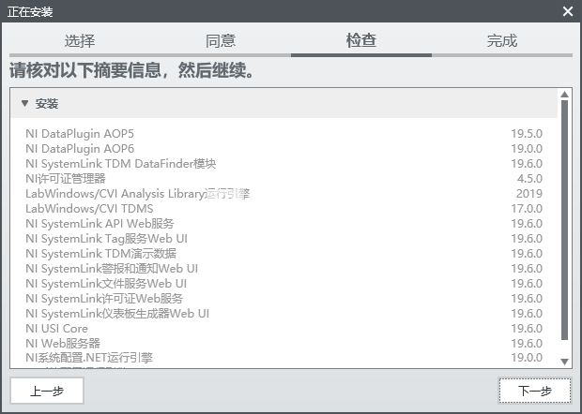Screen dimensions: 582x414
Task: Select the LabWindows/CVI TDMS entry
Action: coord(283,209)
